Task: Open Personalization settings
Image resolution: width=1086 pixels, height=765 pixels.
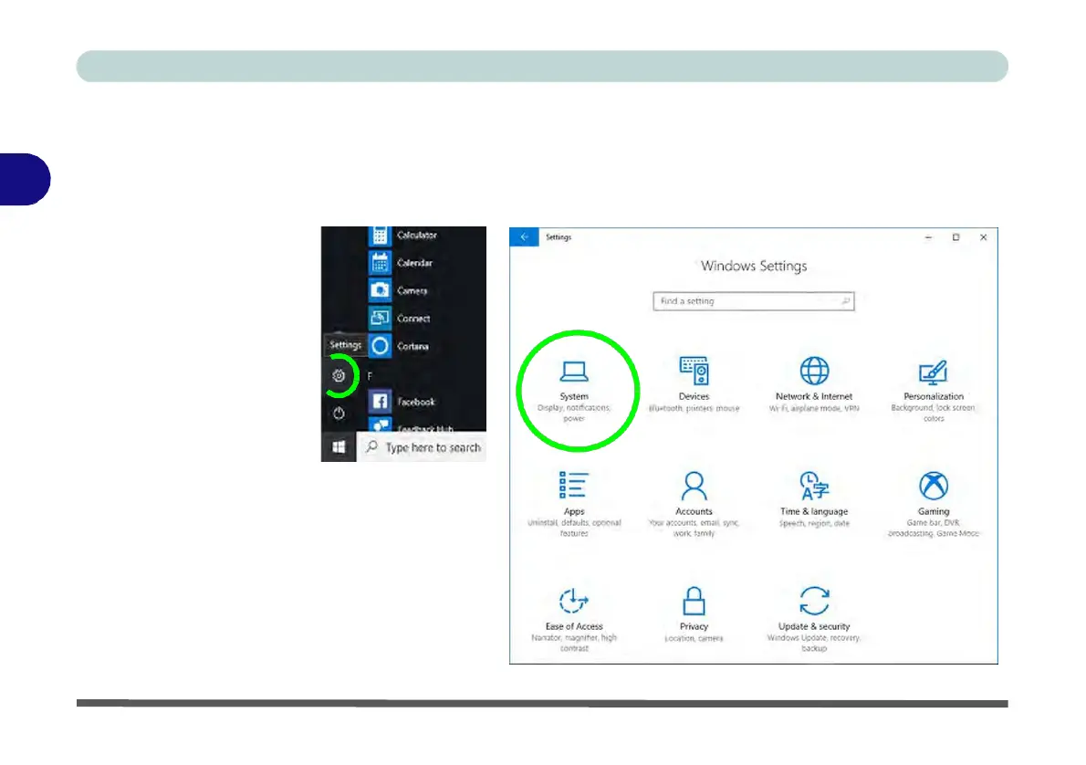Action: (933, 391)
